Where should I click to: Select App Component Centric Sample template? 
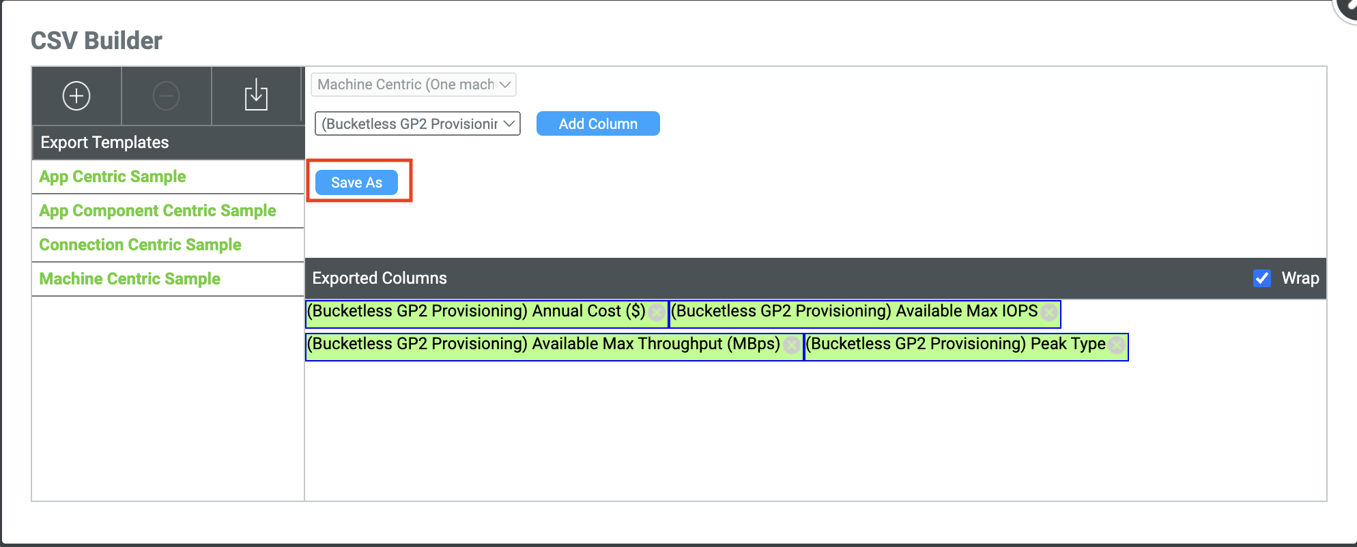coord(158,211)
